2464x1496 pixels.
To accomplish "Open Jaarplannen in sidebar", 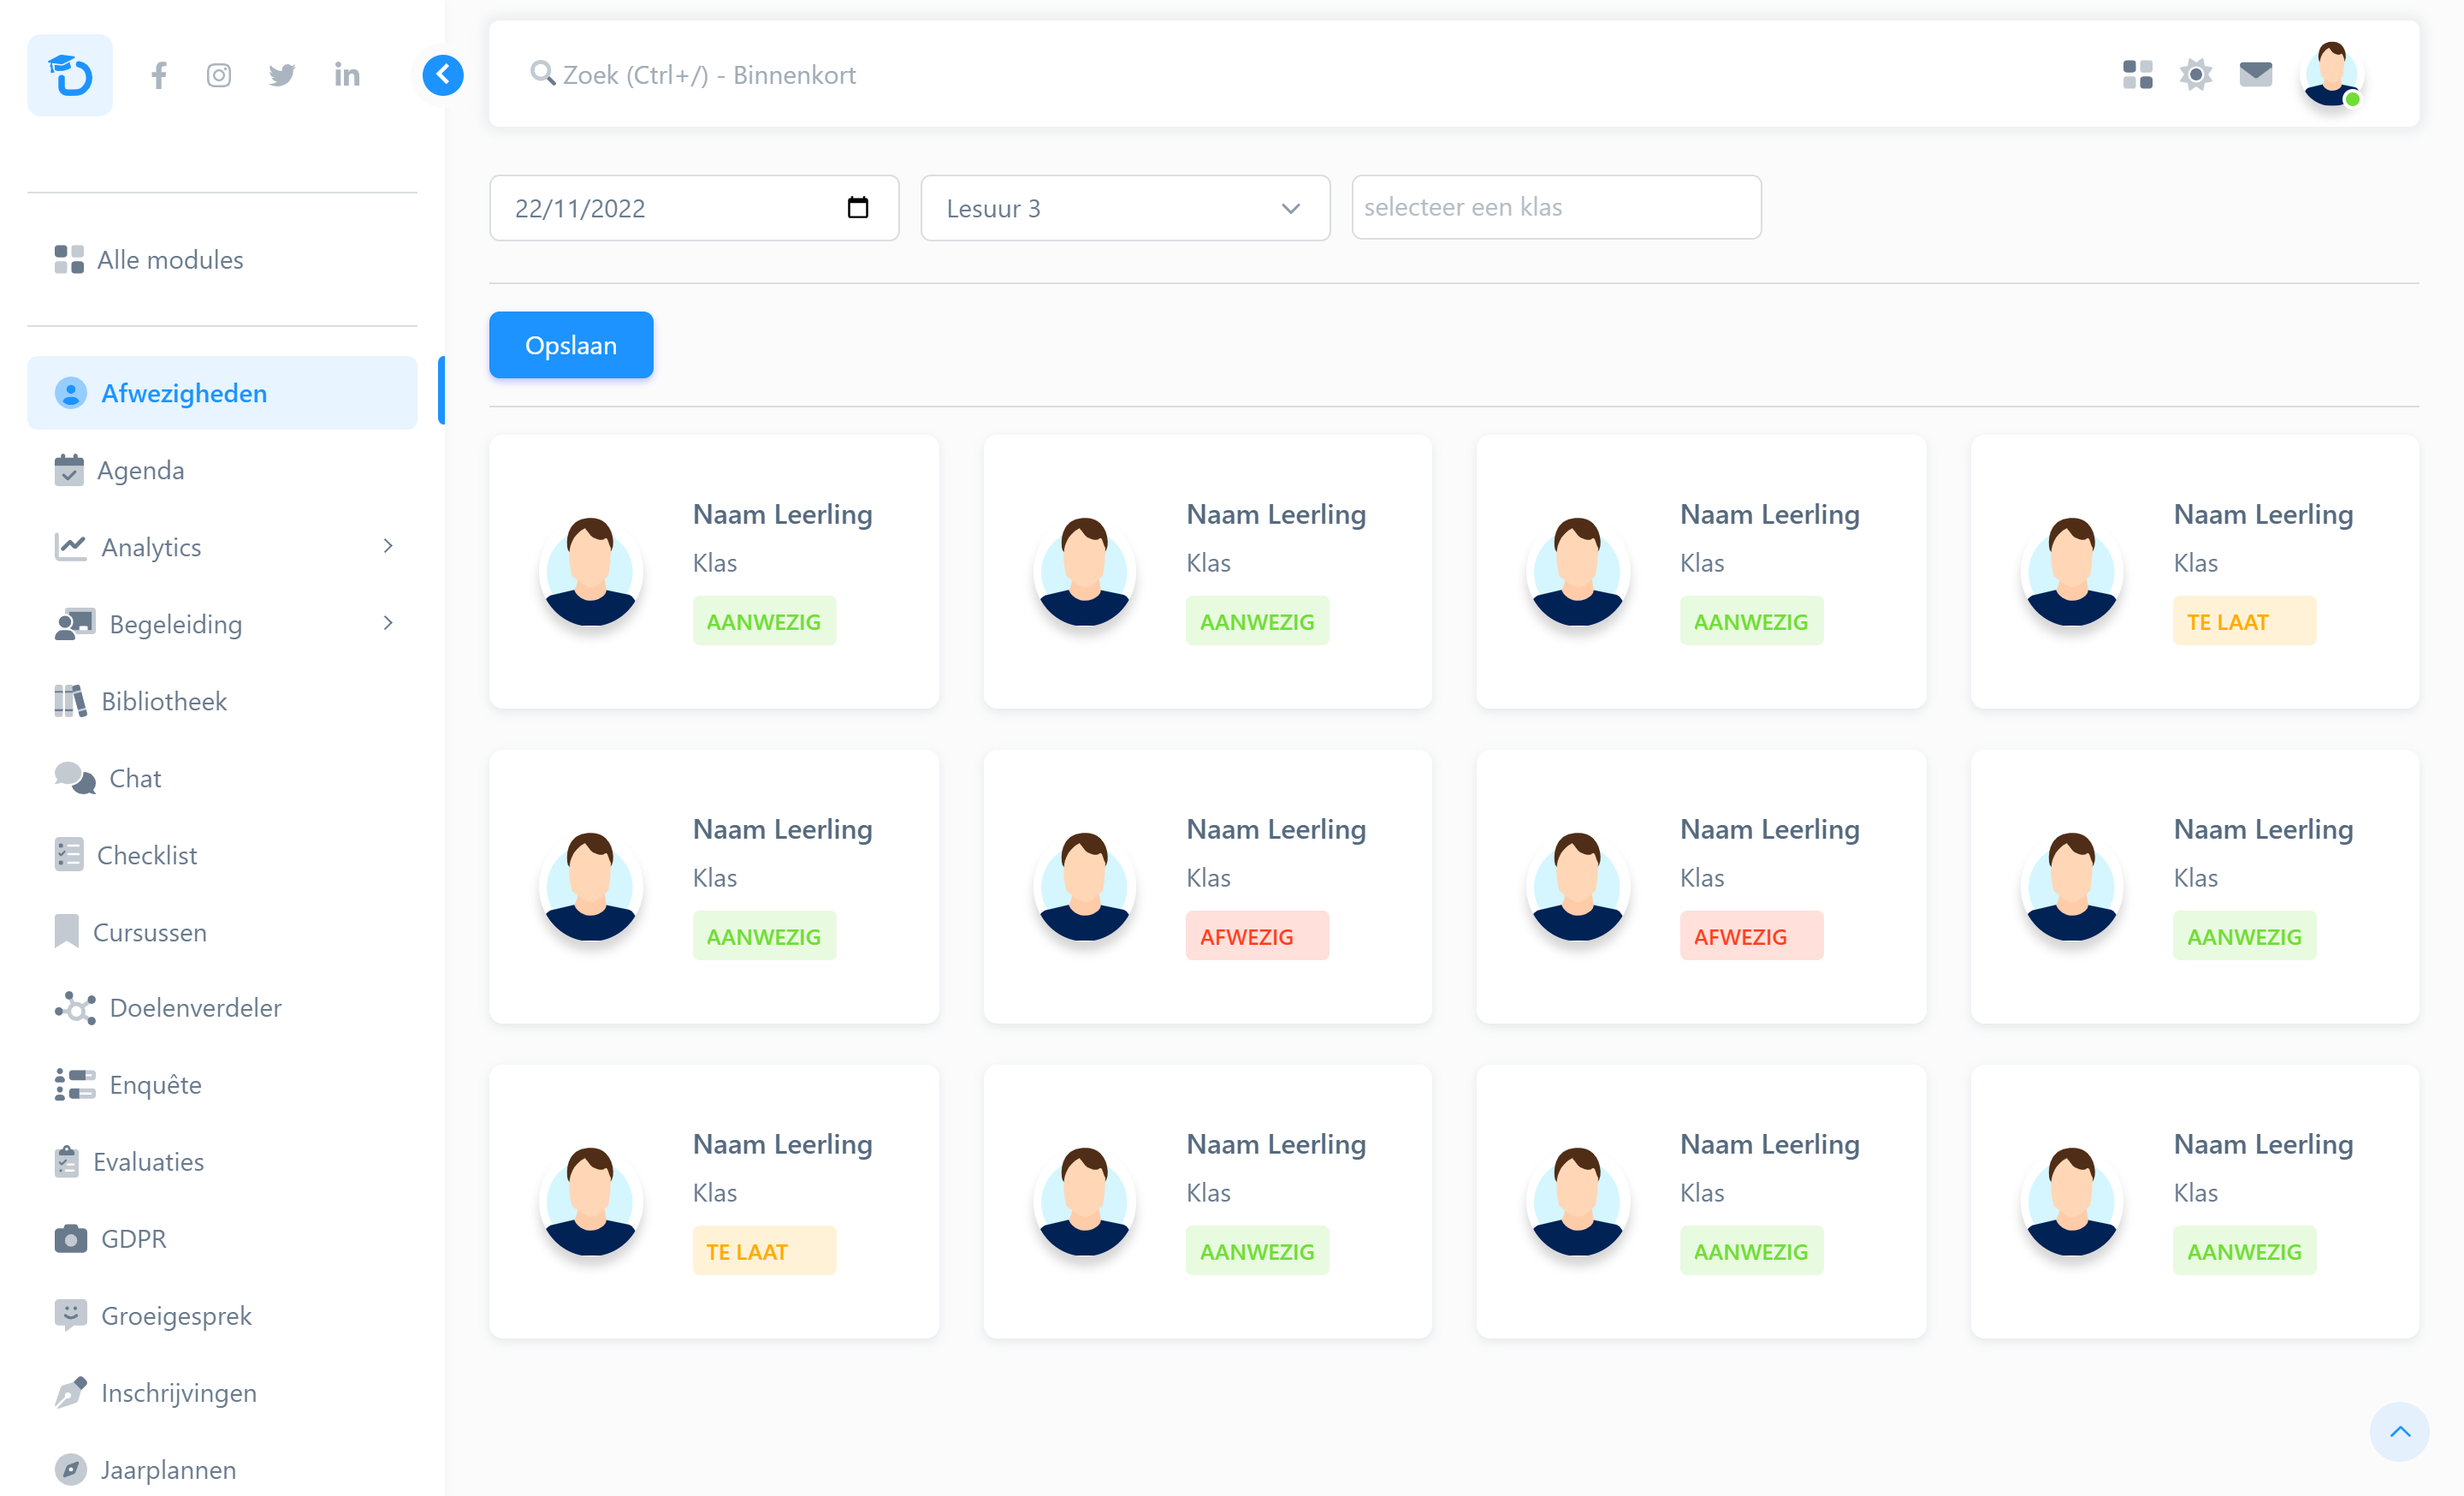I will point(222,1470).
